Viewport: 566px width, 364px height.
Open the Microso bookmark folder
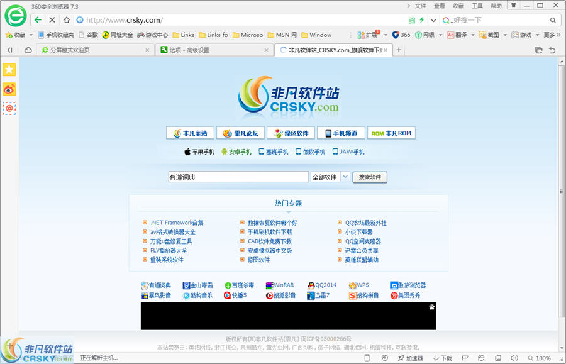(x=248, y=35)
